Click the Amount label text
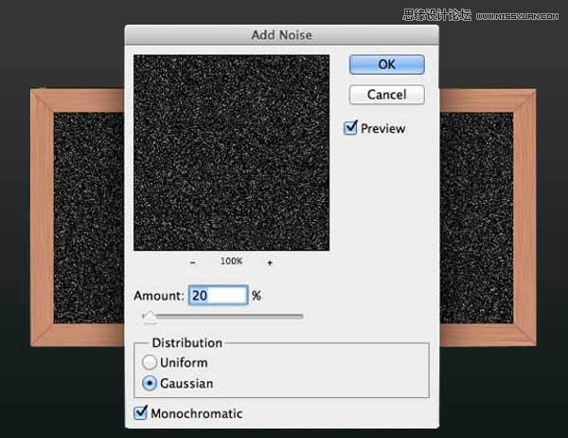 click(159, 296)
